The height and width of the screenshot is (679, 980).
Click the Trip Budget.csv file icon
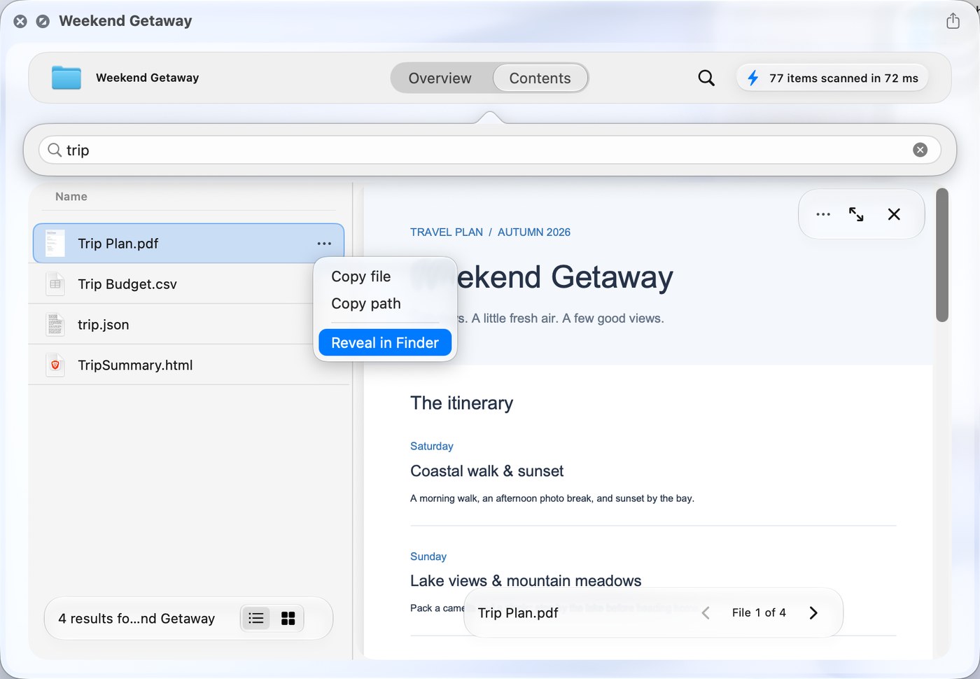tap(55, 284)
